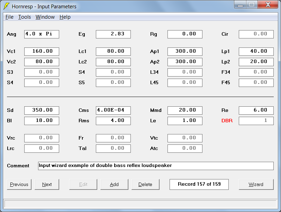Click the Vtc input field
The height and width of the screenshot is (212, 281).
pos(185,138)
